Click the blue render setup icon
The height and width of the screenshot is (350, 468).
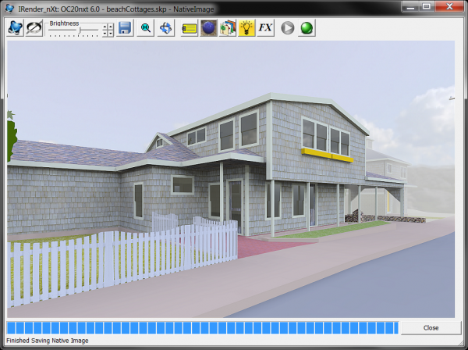(15, 28)
